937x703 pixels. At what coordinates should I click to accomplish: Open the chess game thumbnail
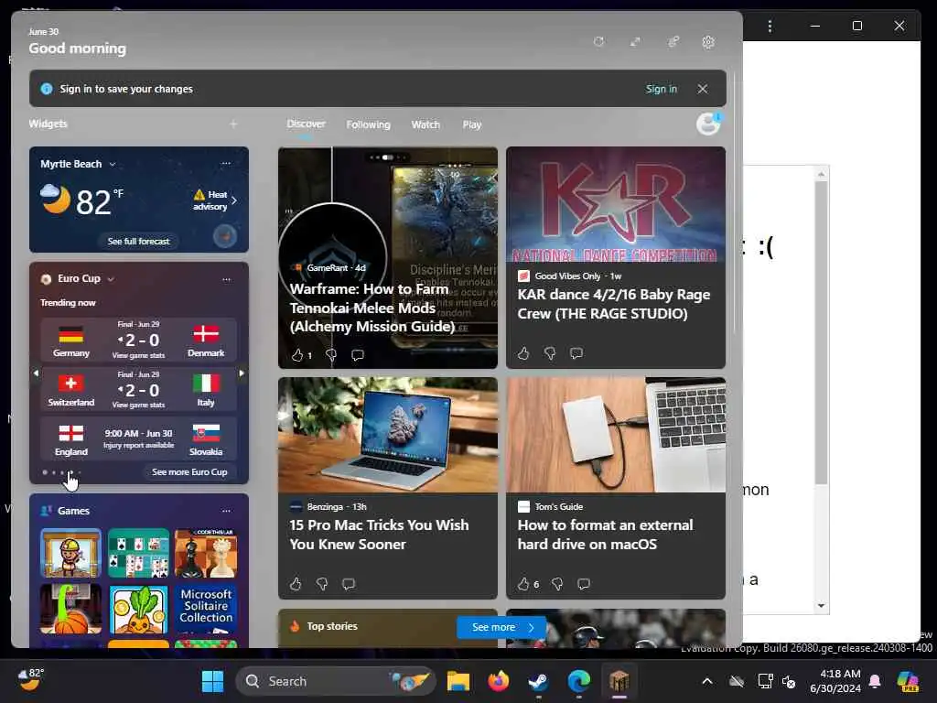[206, 553]
